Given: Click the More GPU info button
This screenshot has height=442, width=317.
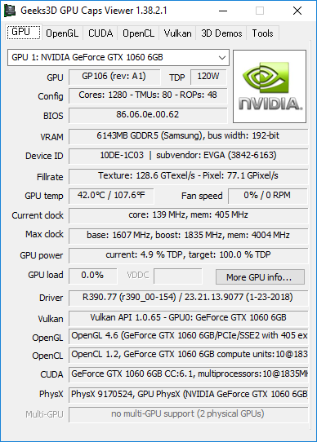Looking at the screenshot, I should [260, 277].
